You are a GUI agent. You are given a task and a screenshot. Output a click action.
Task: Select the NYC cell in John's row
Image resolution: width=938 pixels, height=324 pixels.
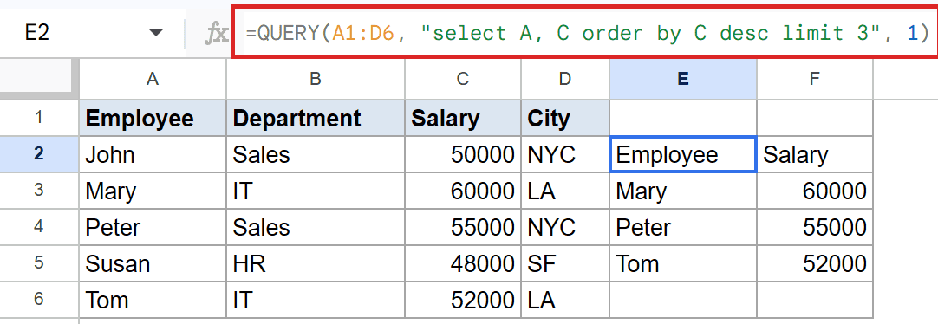564,154
